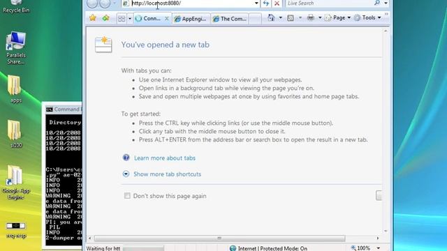Open the Tools menu
Image resolution: width=447 pixels, height=251 pixels.
pyautogui.click(x=367, y=17)
